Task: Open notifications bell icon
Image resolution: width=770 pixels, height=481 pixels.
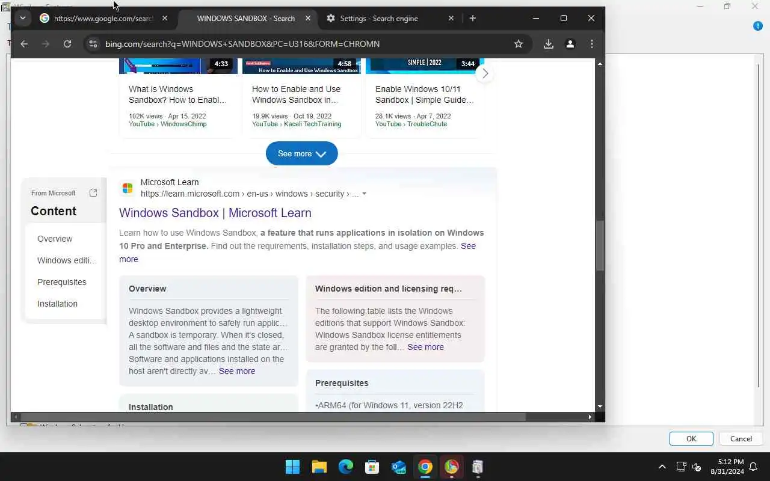Action: point(753,467)
